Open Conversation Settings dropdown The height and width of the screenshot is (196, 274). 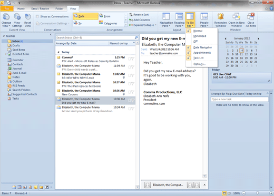point(53,23)
